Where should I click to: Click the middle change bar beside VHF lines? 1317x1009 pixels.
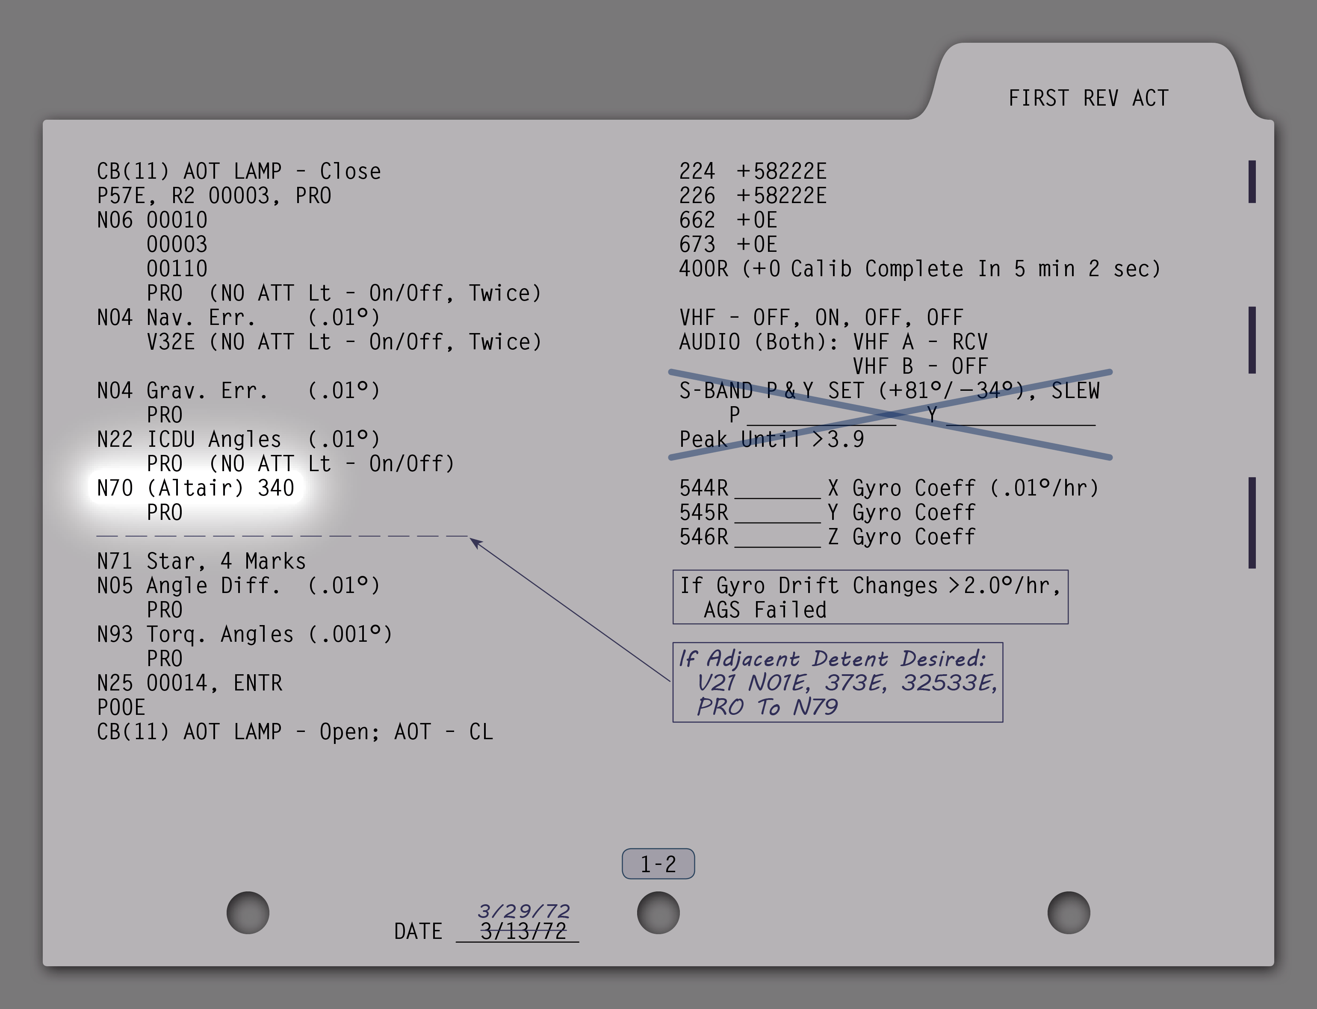click(x=1252, y=340)
